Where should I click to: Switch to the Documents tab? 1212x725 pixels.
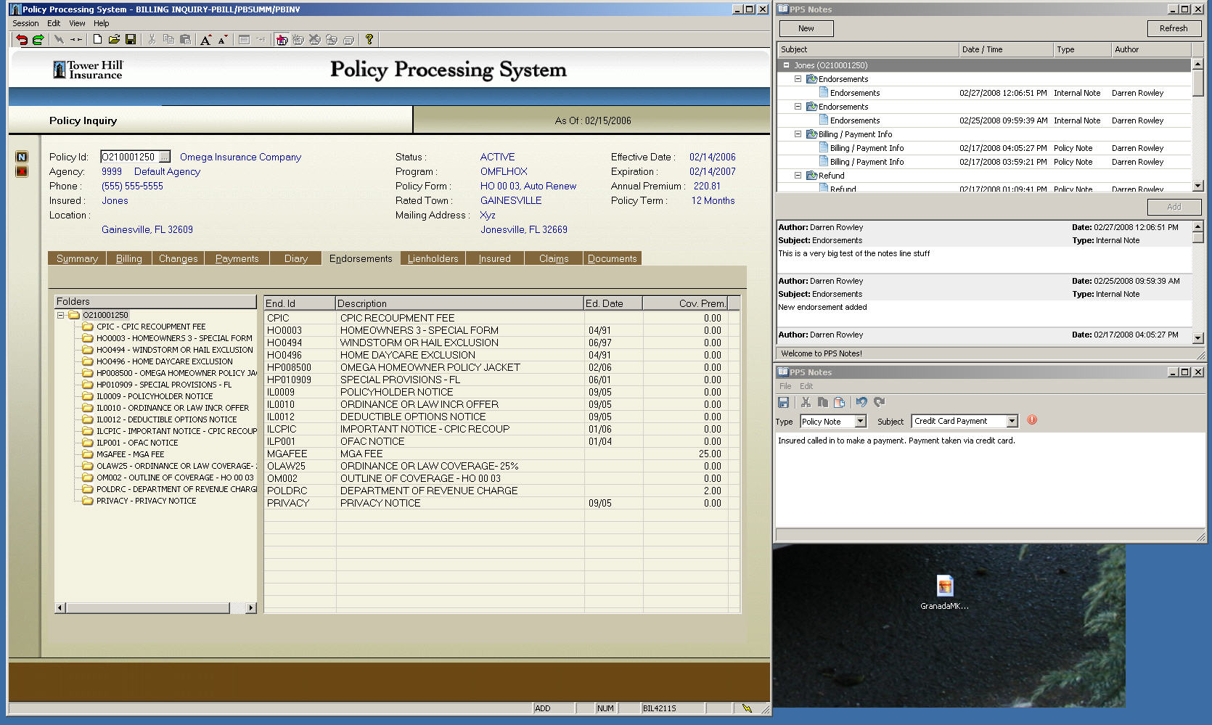coord(612,258)
